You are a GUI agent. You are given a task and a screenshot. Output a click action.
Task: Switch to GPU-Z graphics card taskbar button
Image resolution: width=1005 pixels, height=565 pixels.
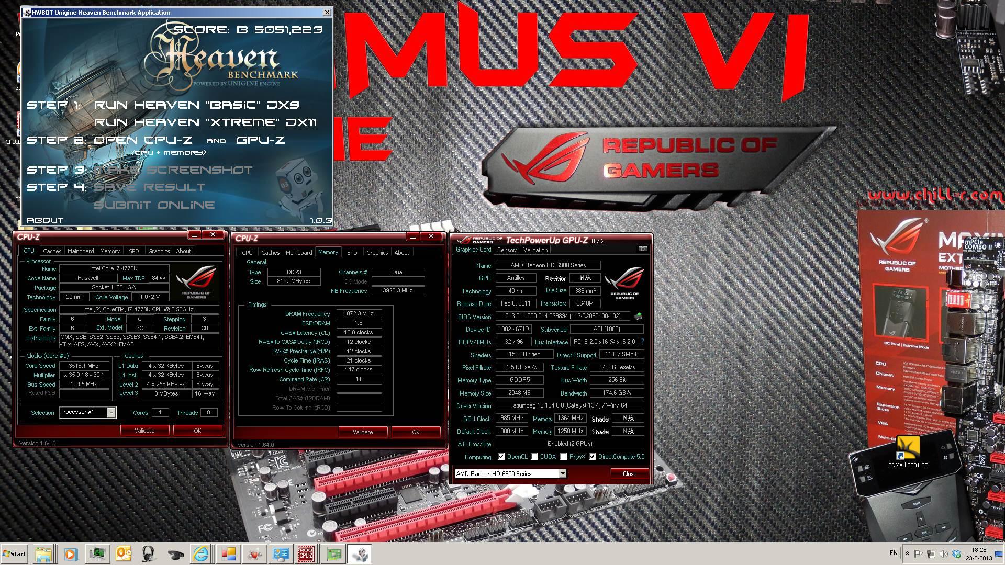[x=333, y=553]
